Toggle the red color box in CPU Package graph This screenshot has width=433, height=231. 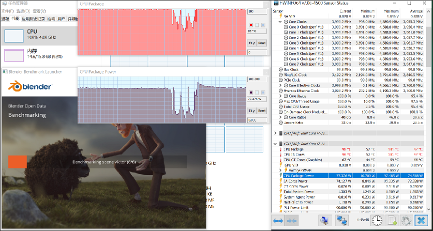coord(251,24)
